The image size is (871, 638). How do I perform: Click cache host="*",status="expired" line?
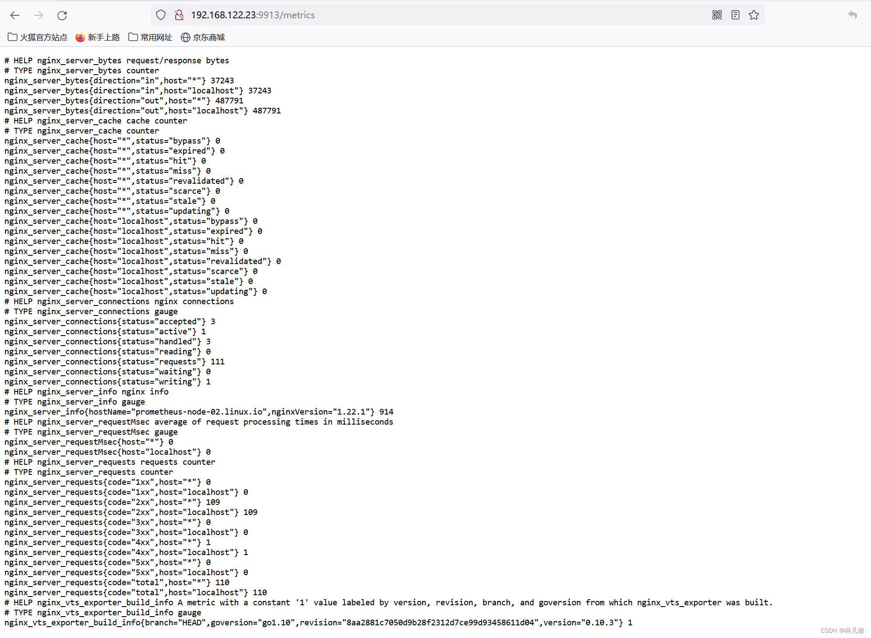115,151
